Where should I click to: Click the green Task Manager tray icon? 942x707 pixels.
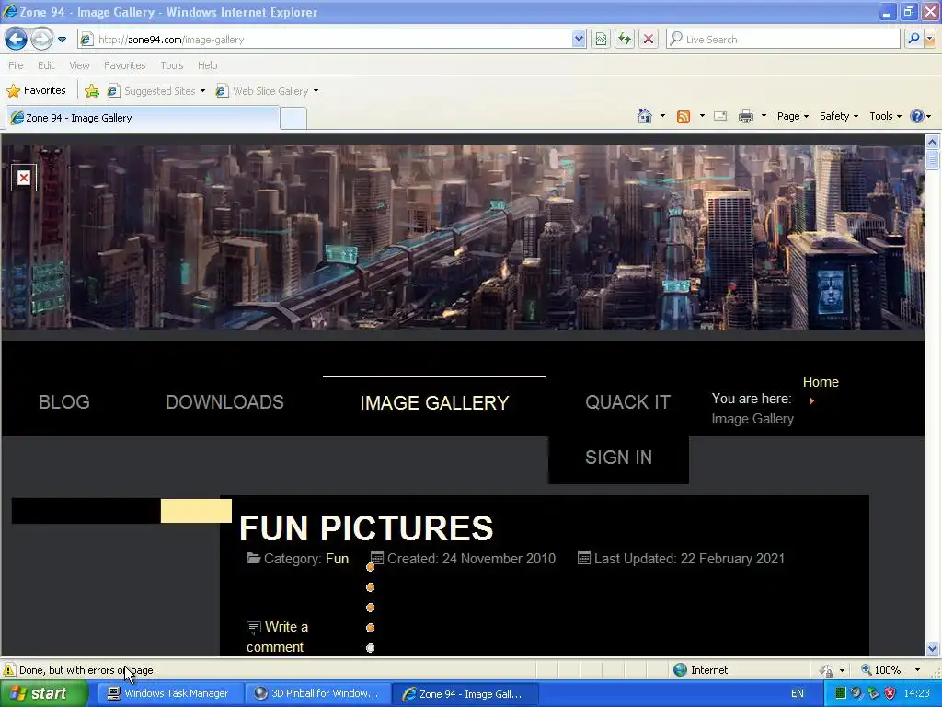pyautogui.click(x=841, y=694)
